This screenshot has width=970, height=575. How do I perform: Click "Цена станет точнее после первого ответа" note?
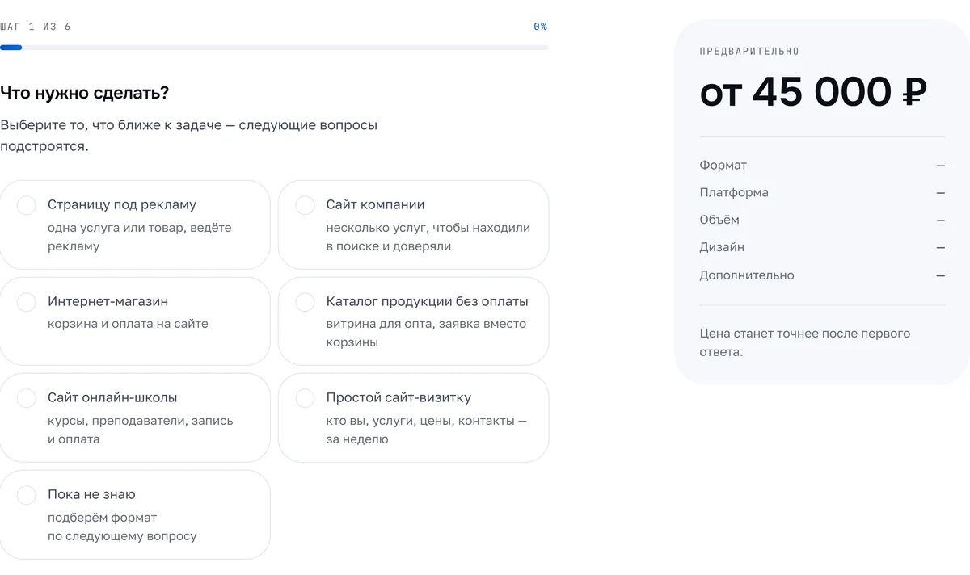(805, 343)
